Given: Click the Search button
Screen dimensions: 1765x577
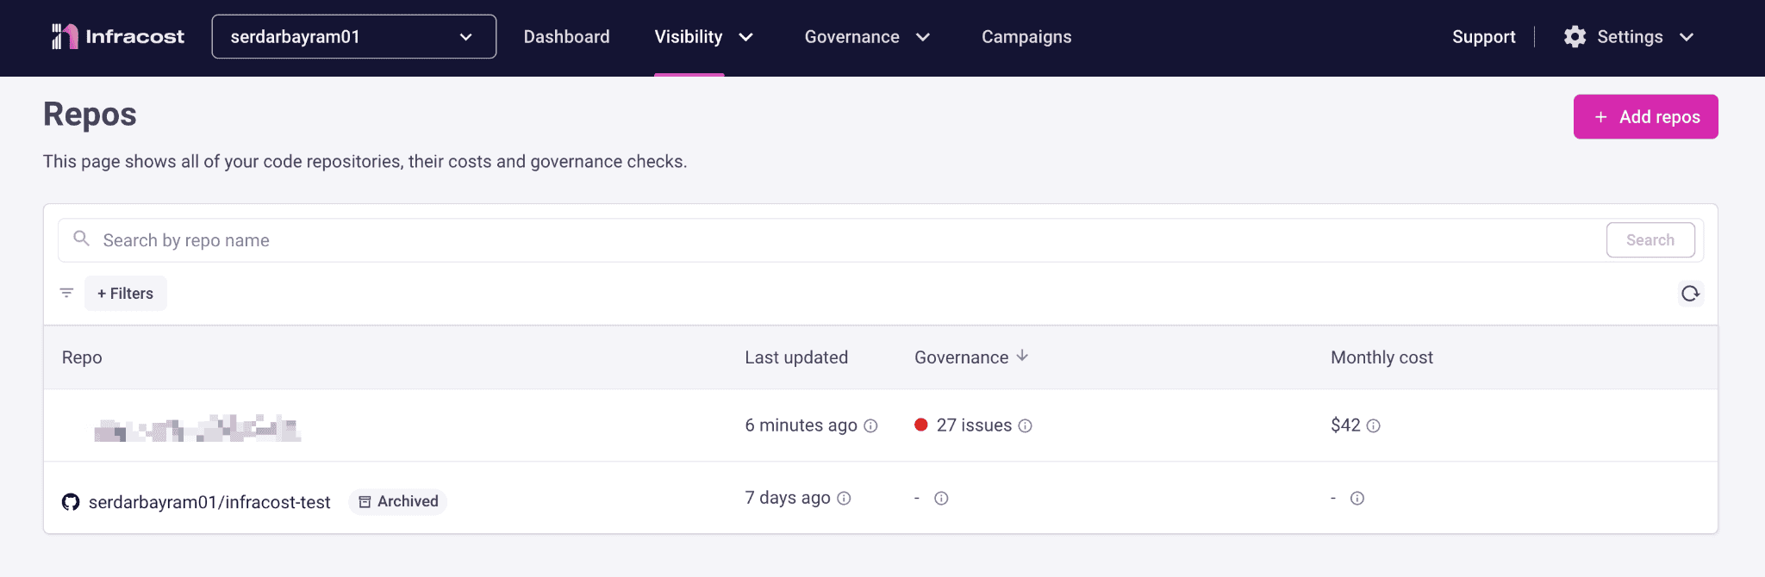Looking at the screenshot, I should pos(1650,240).
